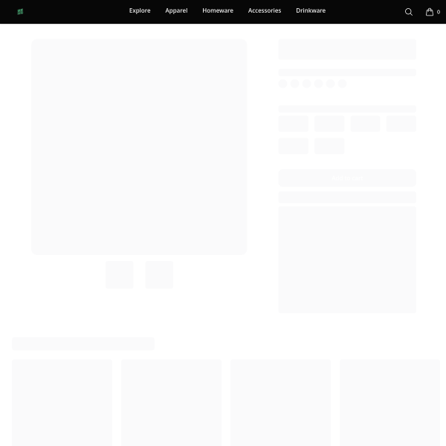Open the Homeware navigation item
Screen dimensions: 446x446
point(218,11)
